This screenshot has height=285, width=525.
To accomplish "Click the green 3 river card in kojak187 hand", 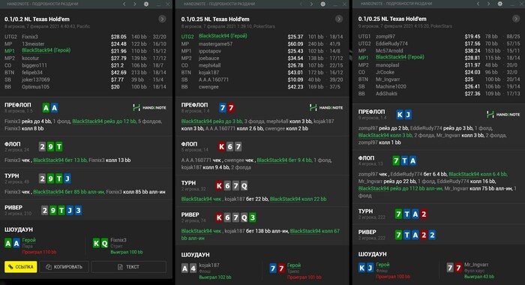I will (253, 217).
